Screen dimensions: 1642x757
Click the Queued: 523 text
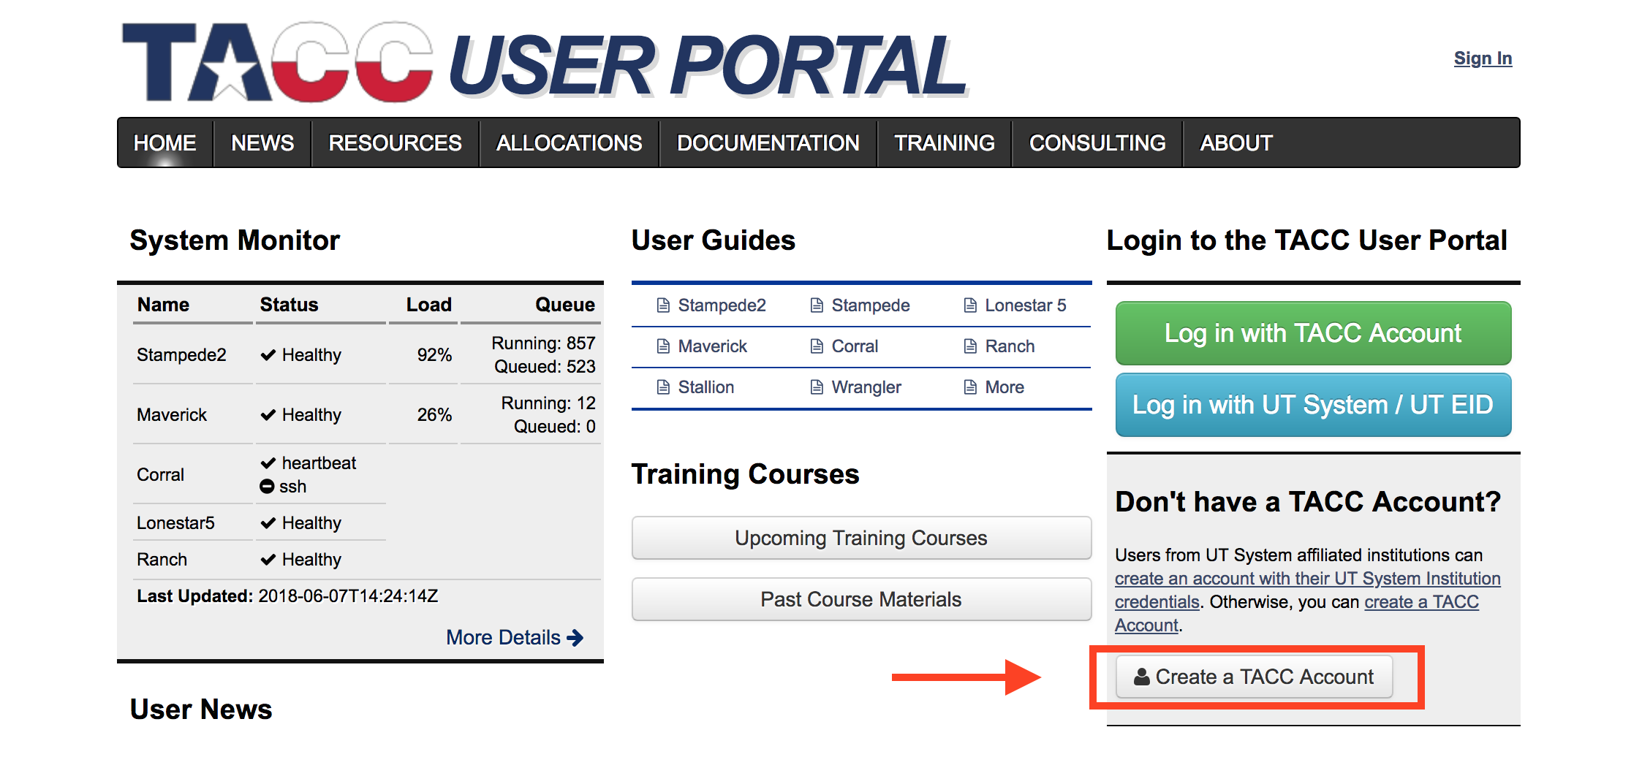545,367
